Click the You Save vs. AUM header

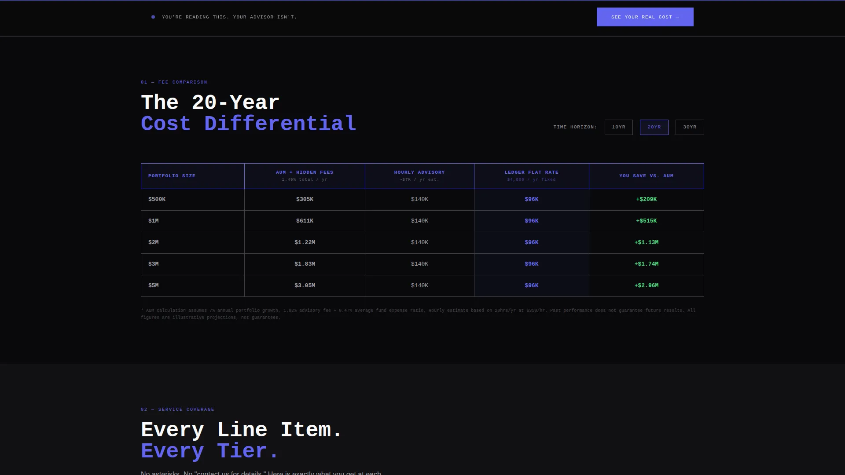click(646, 176)
